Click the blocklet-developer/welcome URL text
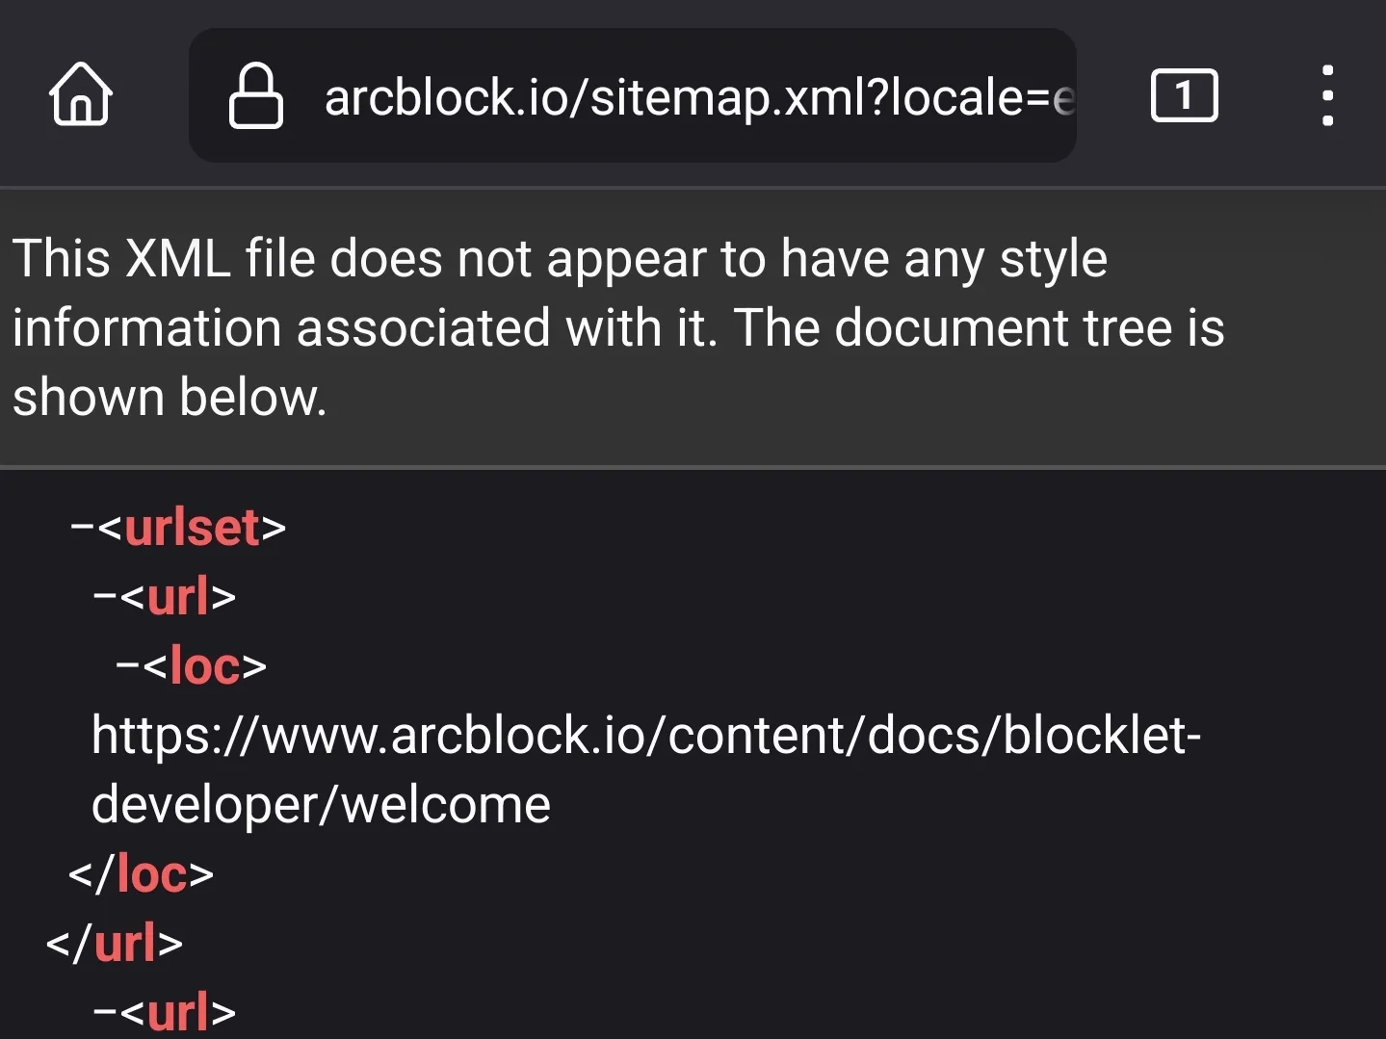The width and height of the screenshot is (1386, 1039). coord(646,769)
